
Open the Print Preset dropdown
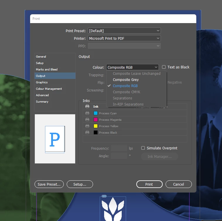tap(124, 31)
